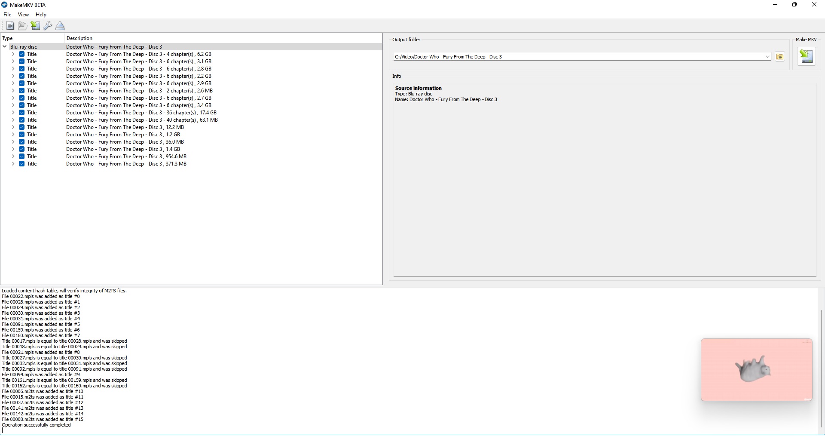Image resolution: width=825 pixels, height=436 pixels.
Task: Select the title row with 17.4 GB
Action: point(191,113)
